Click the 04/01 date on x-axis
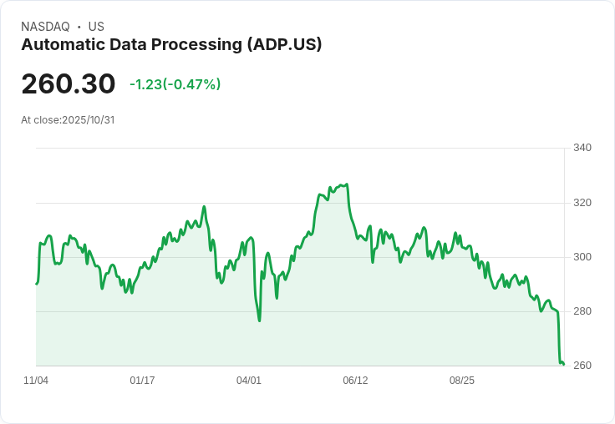This screenshot has width=615, height=424. point(249,381)
